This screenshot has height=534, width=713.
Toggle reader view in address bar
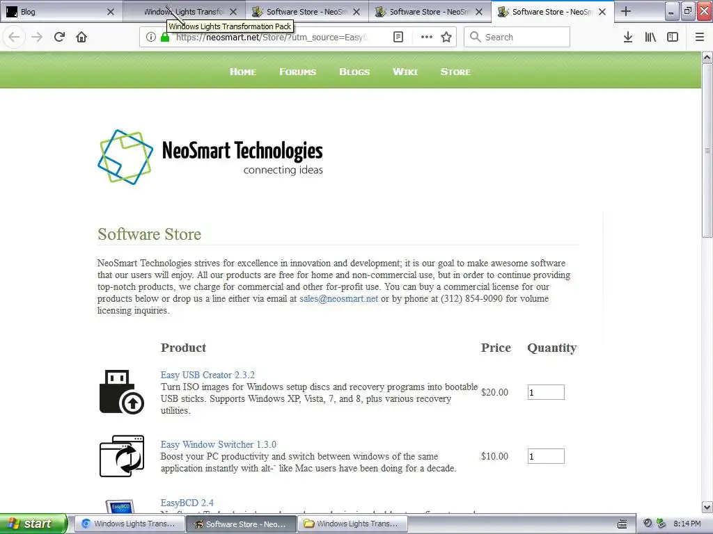pyautogui.click(x=398, y=37)
